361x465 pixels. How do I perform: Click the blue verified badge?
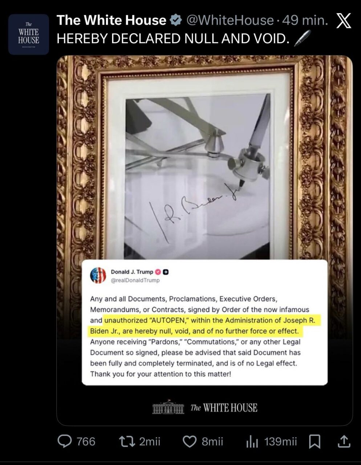coord(176,20)
